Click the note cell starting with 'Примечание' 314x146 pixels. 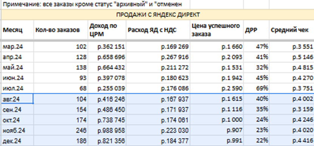(96, 5)
